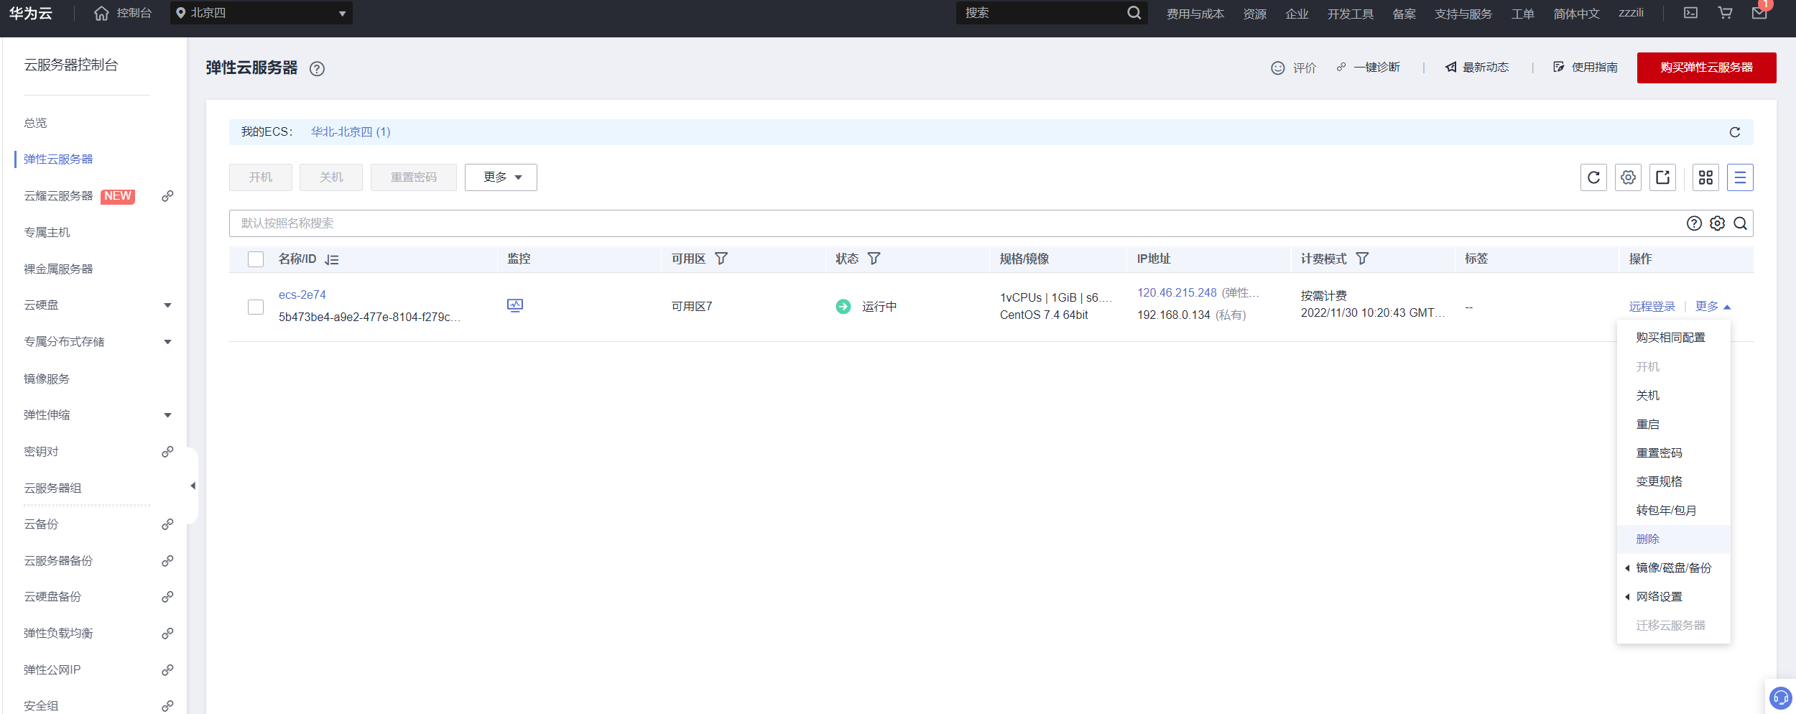Open 一键诊断 link
1796x714 pixels.
tap(1368, 68)
